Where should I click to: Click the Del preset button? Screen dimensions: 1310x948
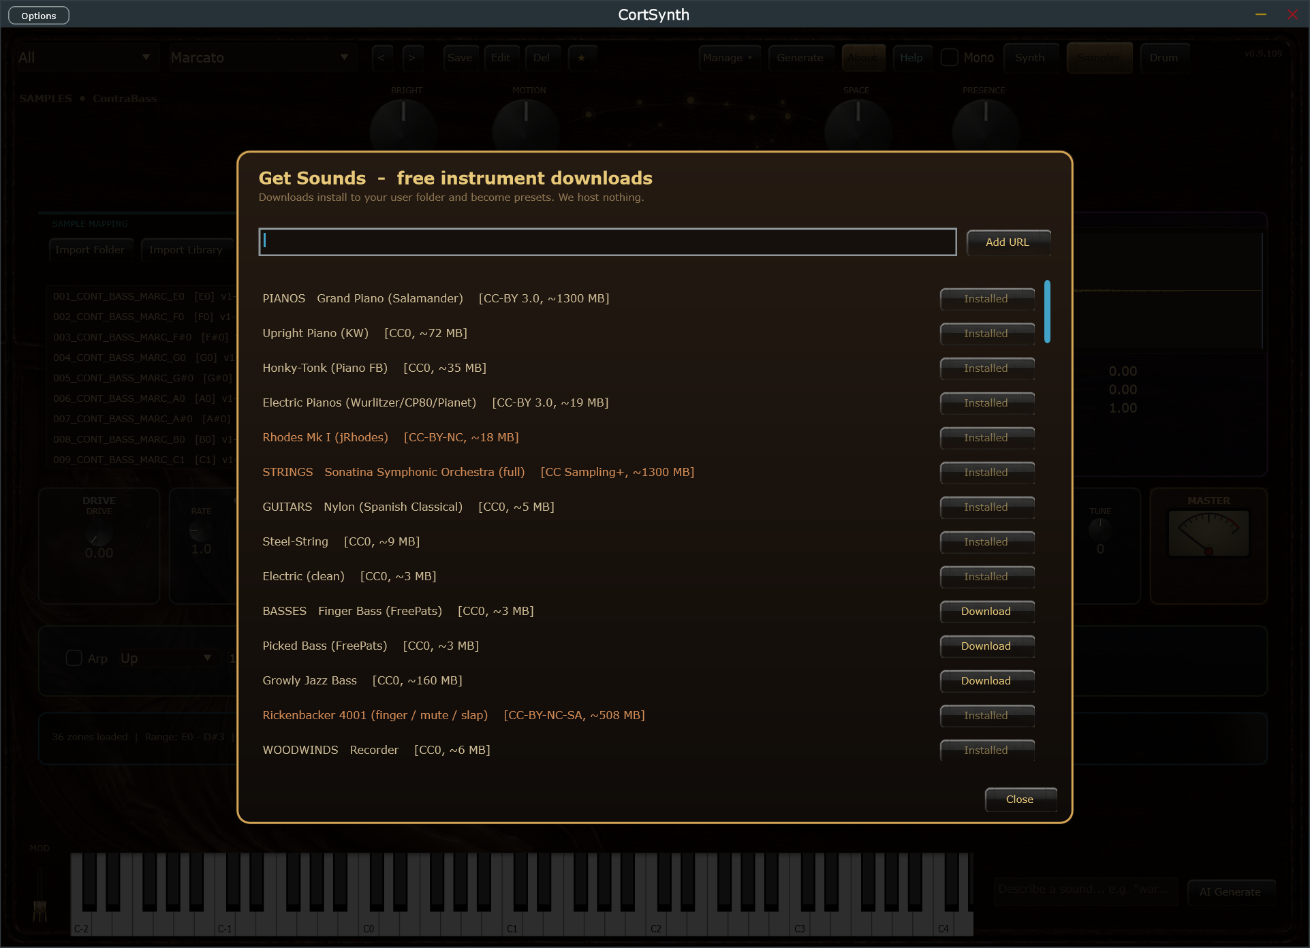point(542,58)
